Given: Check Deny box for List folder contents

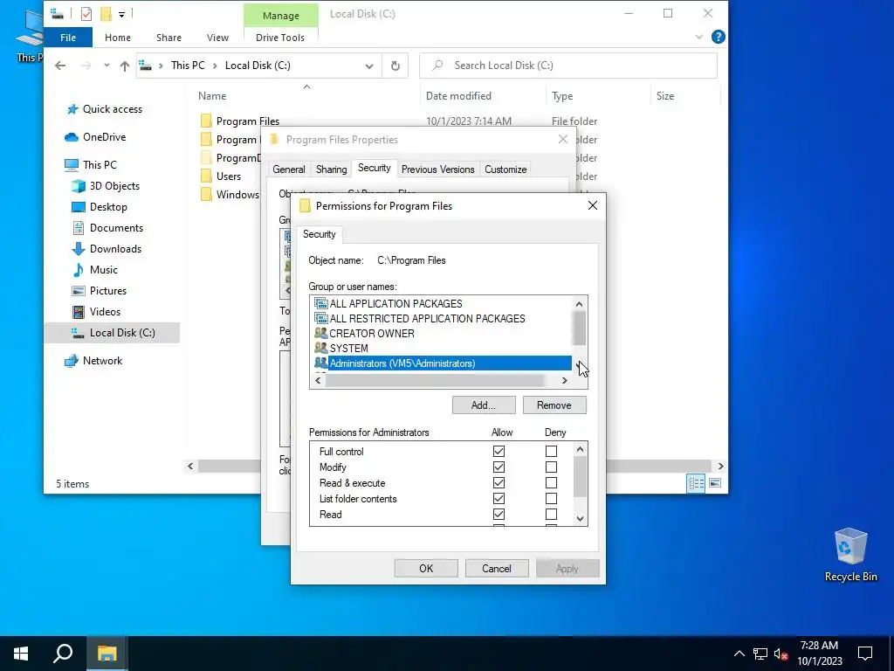Looking at the screenshot, I should point(552,499).
